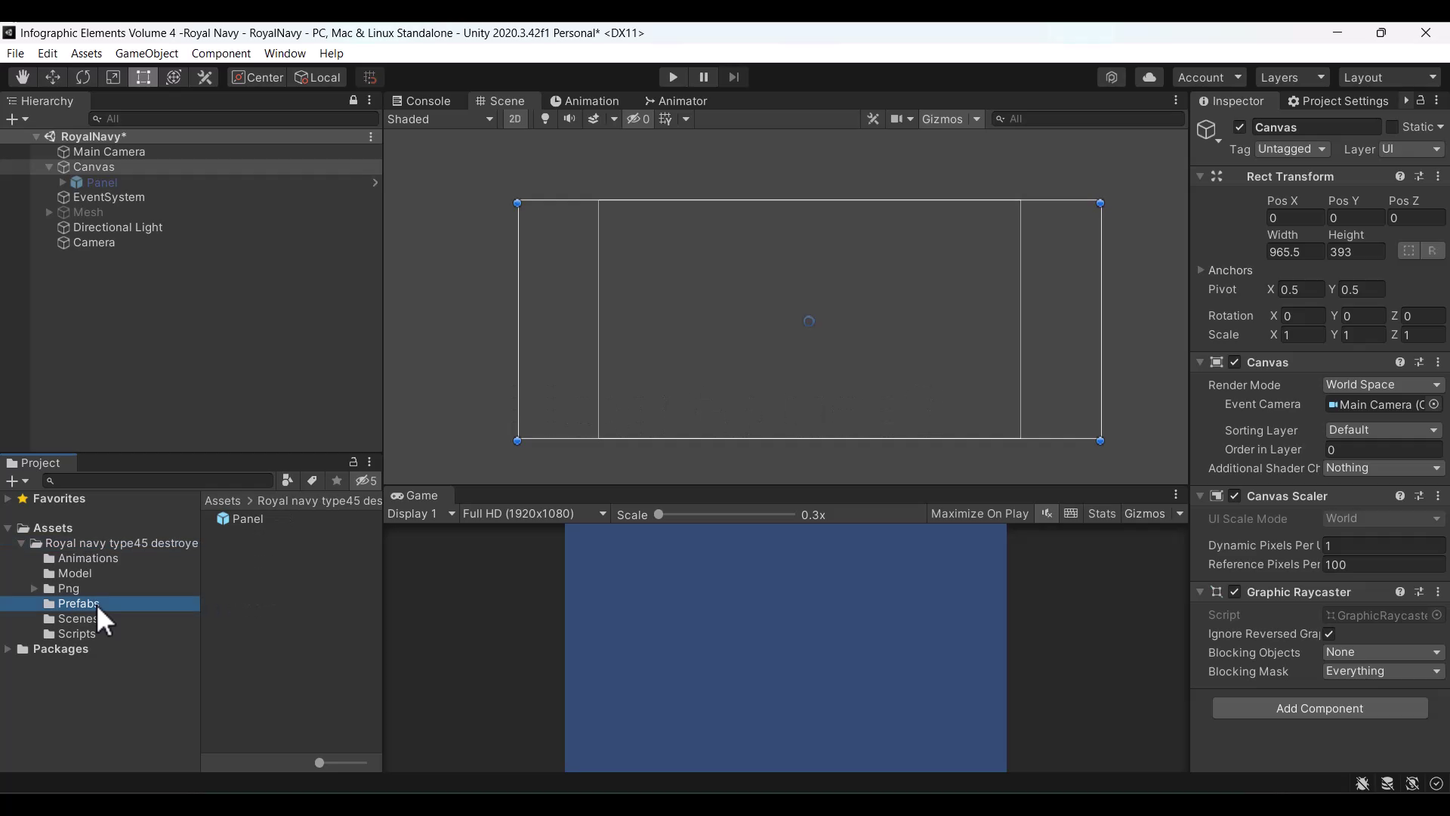This screenshot has width=1450, height=816.
Task: Toggle favorites star in Project toolbar
Action: pos(337,481)
